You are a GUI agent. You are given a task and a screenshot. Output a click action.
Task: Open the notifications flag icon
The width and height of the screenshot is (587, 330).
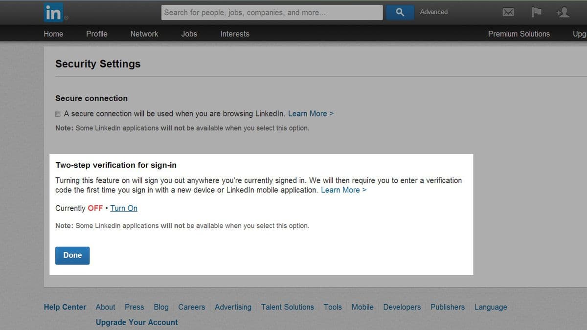pos(537,12)
